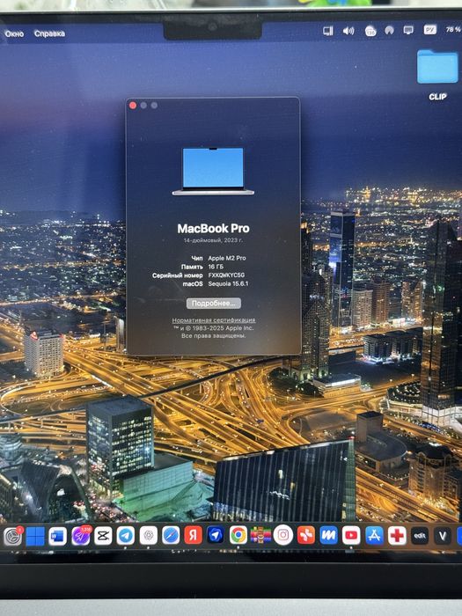Image resolution: width=462 pixels, height=616 pixels.
Task: Switch input source via РУ indicator
Action: (x=429, y=30)
